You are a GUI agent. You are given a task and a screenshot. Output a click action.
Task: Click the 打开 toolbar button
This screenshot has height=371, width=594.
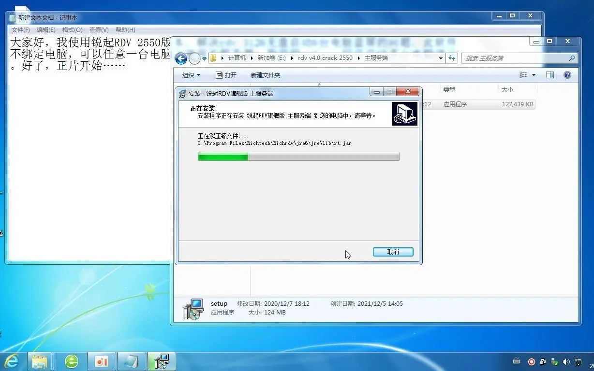226,75
